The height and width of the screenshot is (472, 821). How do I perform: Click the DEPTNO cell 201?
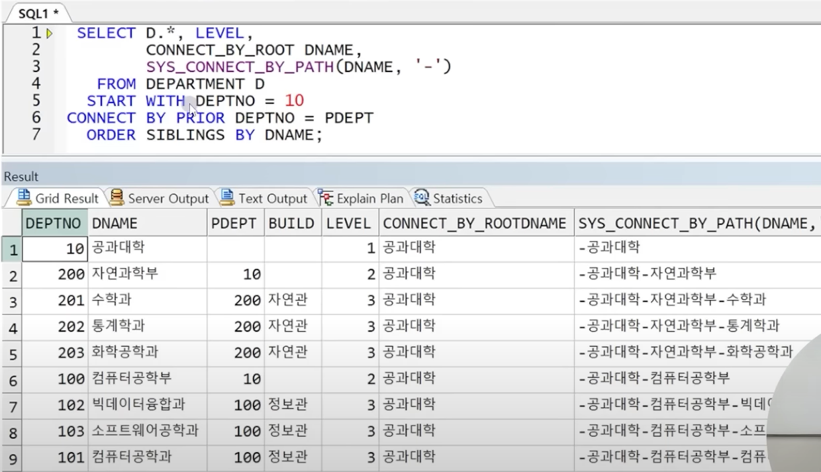56,301
